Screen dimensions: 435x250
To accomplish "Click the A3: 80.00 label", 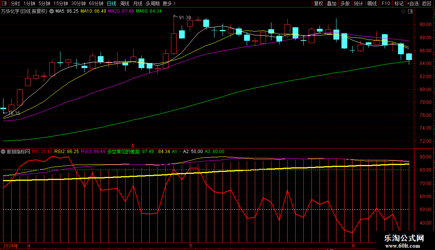I will click(x=214, y=152).
